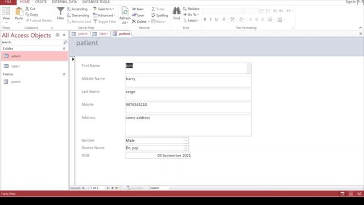This screenshot has width=364, height=205.
Task: Open the Doctor Name combo box arrow
Action: tap(186, 148)
